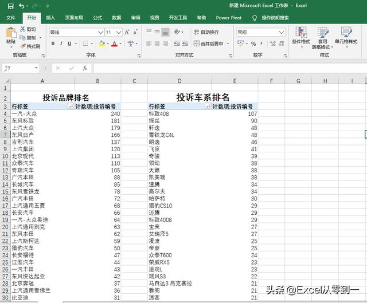Screen dimensions: 367x303
Task: Open the 文件 File tab
Action: tap(11, 18)
